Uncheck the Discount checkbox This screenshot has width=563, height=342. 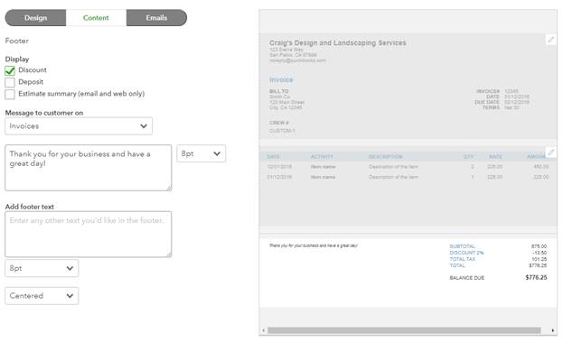click(10, 70)
